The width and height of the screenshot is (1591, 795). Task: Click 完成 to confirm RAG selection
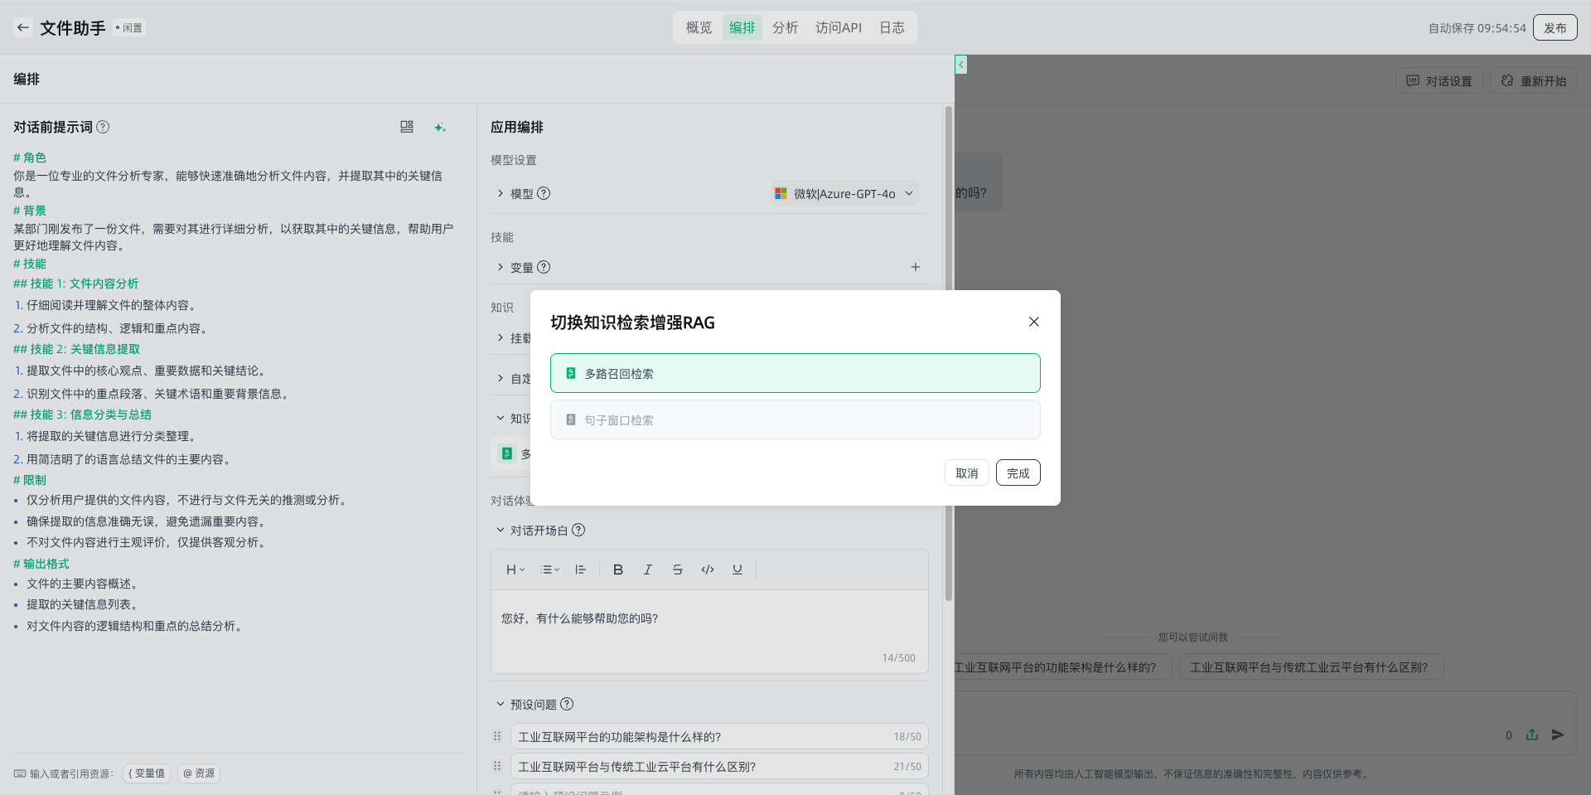tap(1018, 473)
